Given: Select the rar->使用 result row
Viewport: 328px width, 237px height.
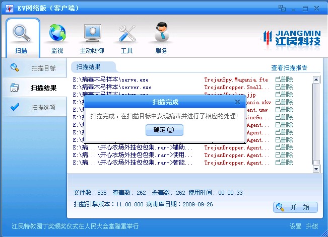Looking at the screenshot, I should point(182,155).
